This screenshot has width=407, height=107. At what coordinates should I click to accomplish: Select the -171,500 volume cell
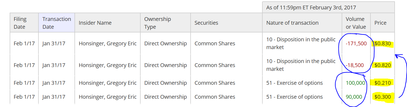point(355,43)
